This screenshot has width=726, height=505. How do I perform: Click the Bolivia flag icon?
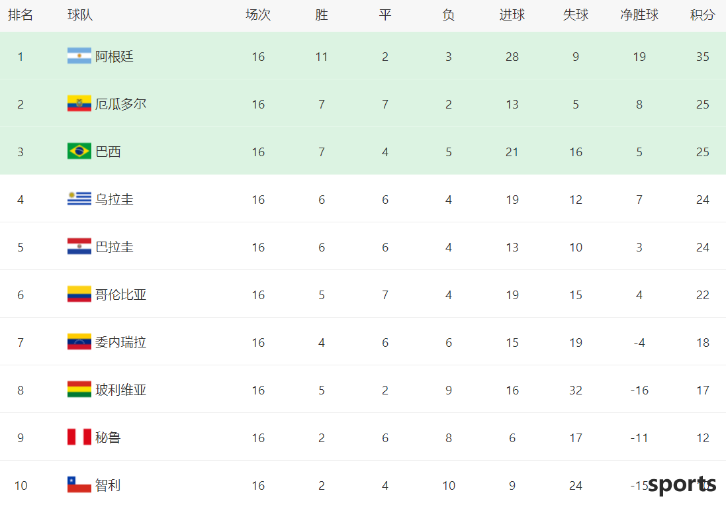(x=79, y=390)
